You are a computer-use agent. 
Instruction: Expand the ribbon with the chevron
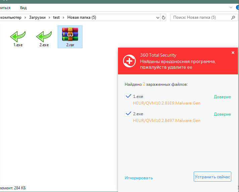coord(231,7)
